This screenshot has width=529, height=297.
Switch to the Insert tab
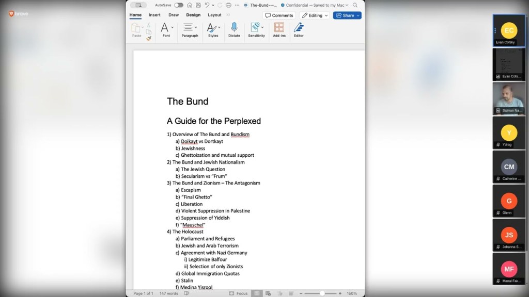(154, 15)
